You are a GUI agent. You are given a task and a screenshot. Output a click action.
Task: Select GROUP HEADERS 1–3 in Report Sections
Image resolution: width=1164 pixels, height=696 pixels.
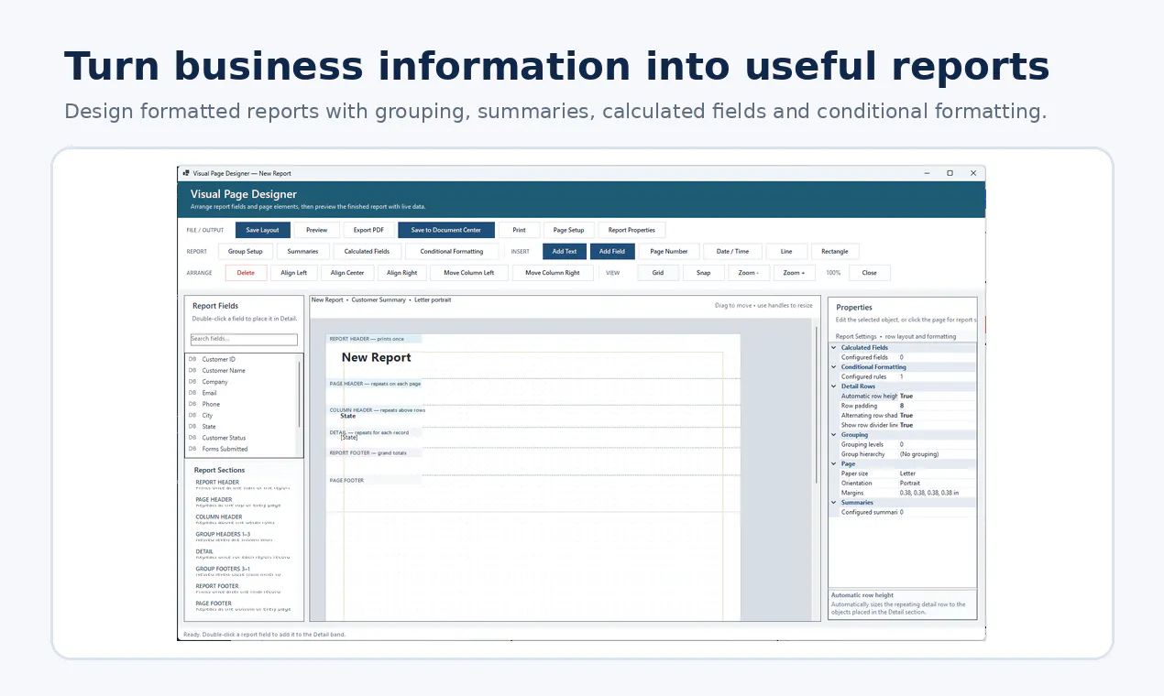tap(223, 535)
